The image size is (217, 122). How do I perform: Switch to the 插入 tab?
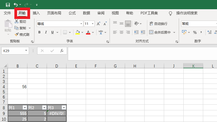(36, 13)
